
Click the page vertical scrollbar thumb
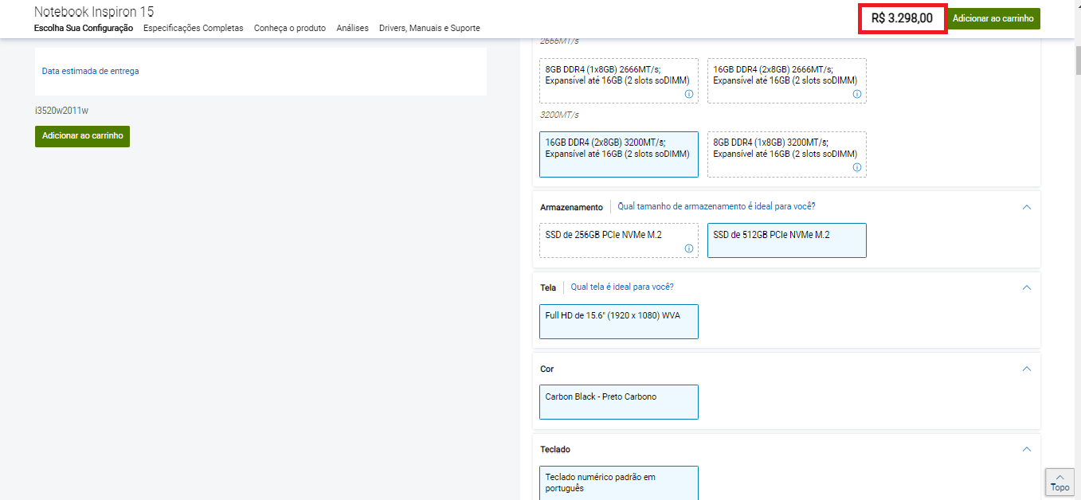tap(1078, 61)
